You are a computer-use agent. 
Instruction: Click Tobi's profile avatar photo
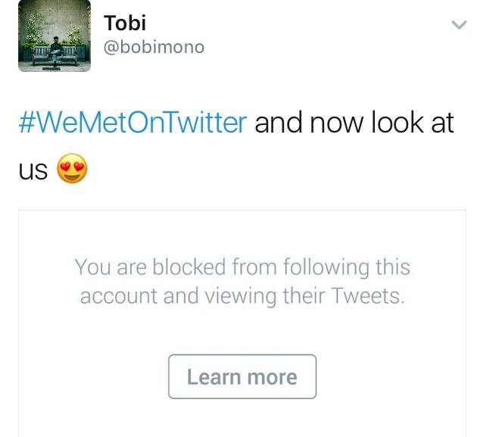[55, 36]
